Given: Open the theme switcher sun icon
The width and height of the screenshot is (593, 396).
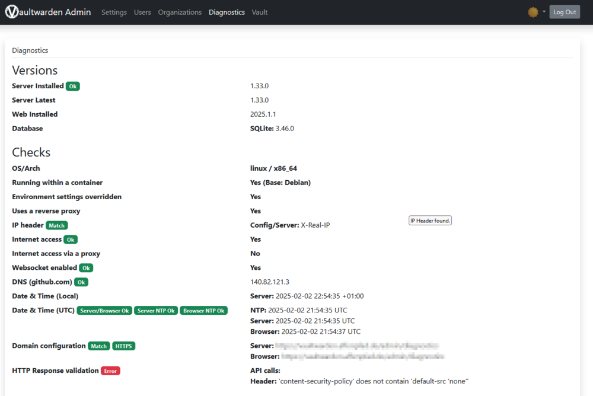Looking at the screenshot, I should 533,12.
